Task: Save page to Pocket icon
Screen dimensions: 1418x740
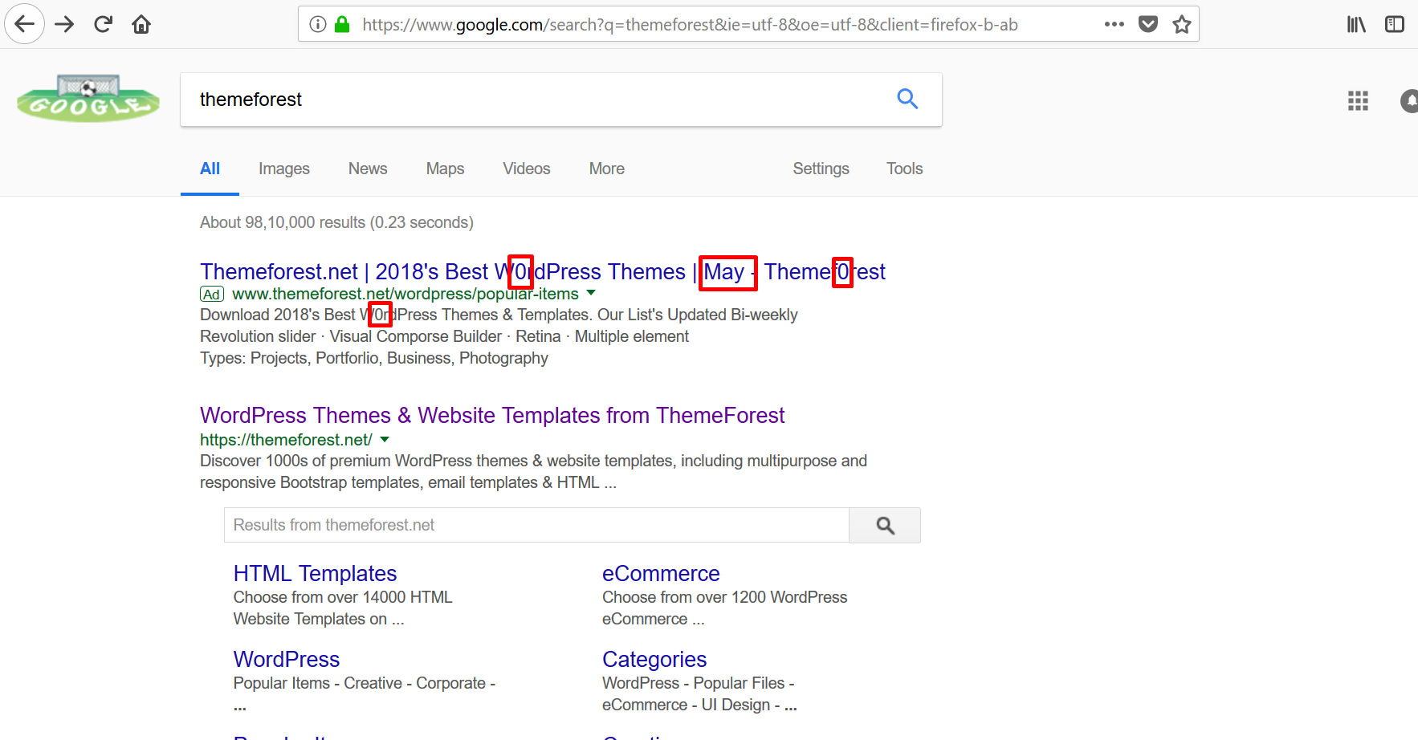Action: [x=1148, y=24]
